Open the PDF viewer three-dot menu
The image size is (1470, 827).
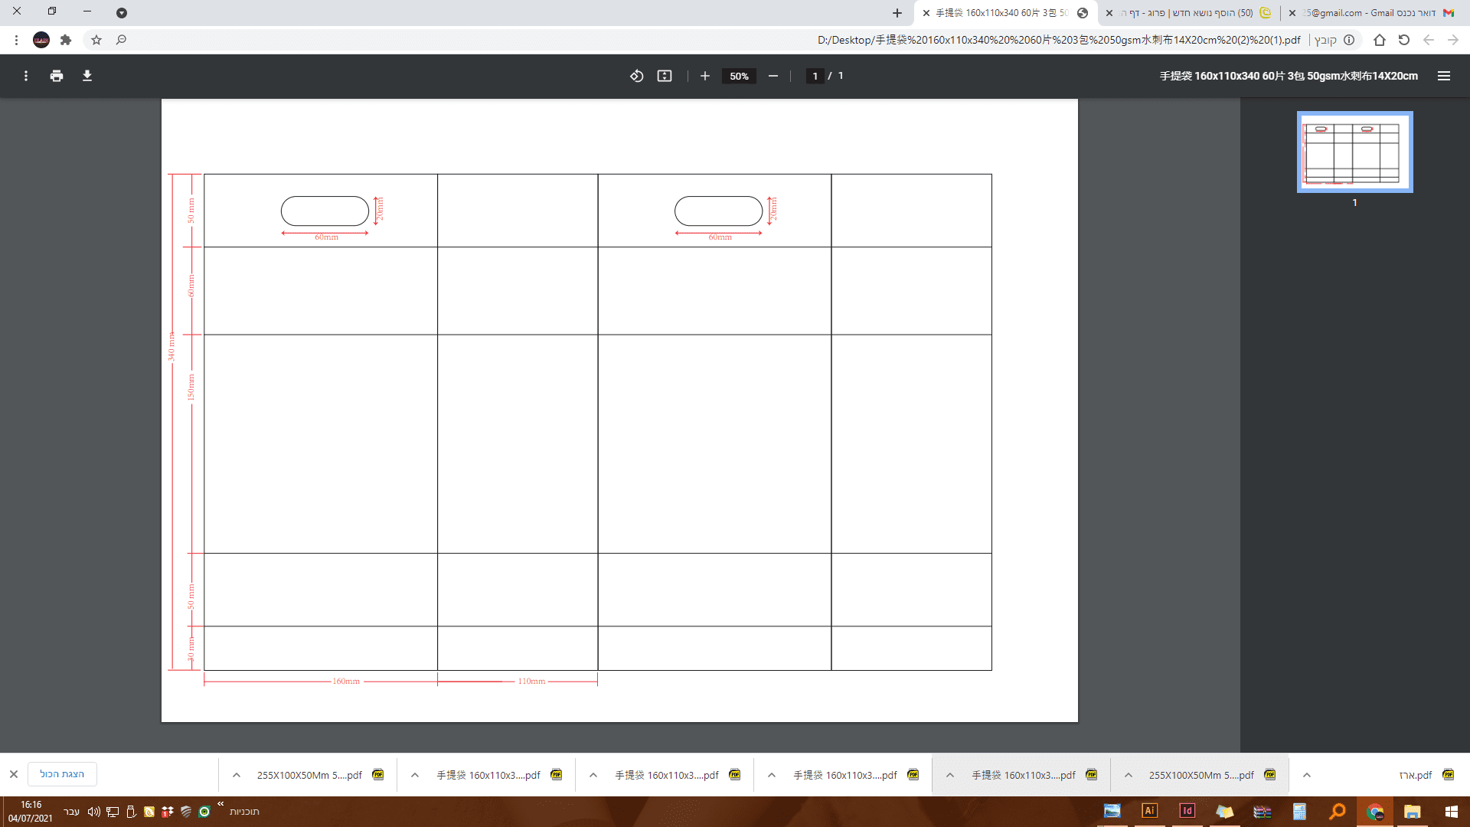pyautogui.click(x=26, y=76)
